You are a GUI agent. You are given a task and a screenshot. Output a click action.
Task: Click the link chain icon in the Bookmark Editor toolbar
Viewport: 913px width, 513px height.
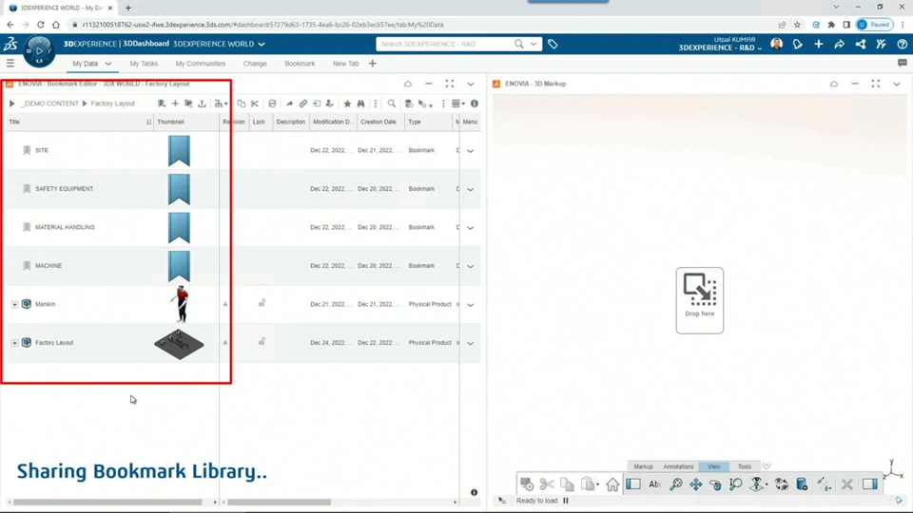coord(302,104)
